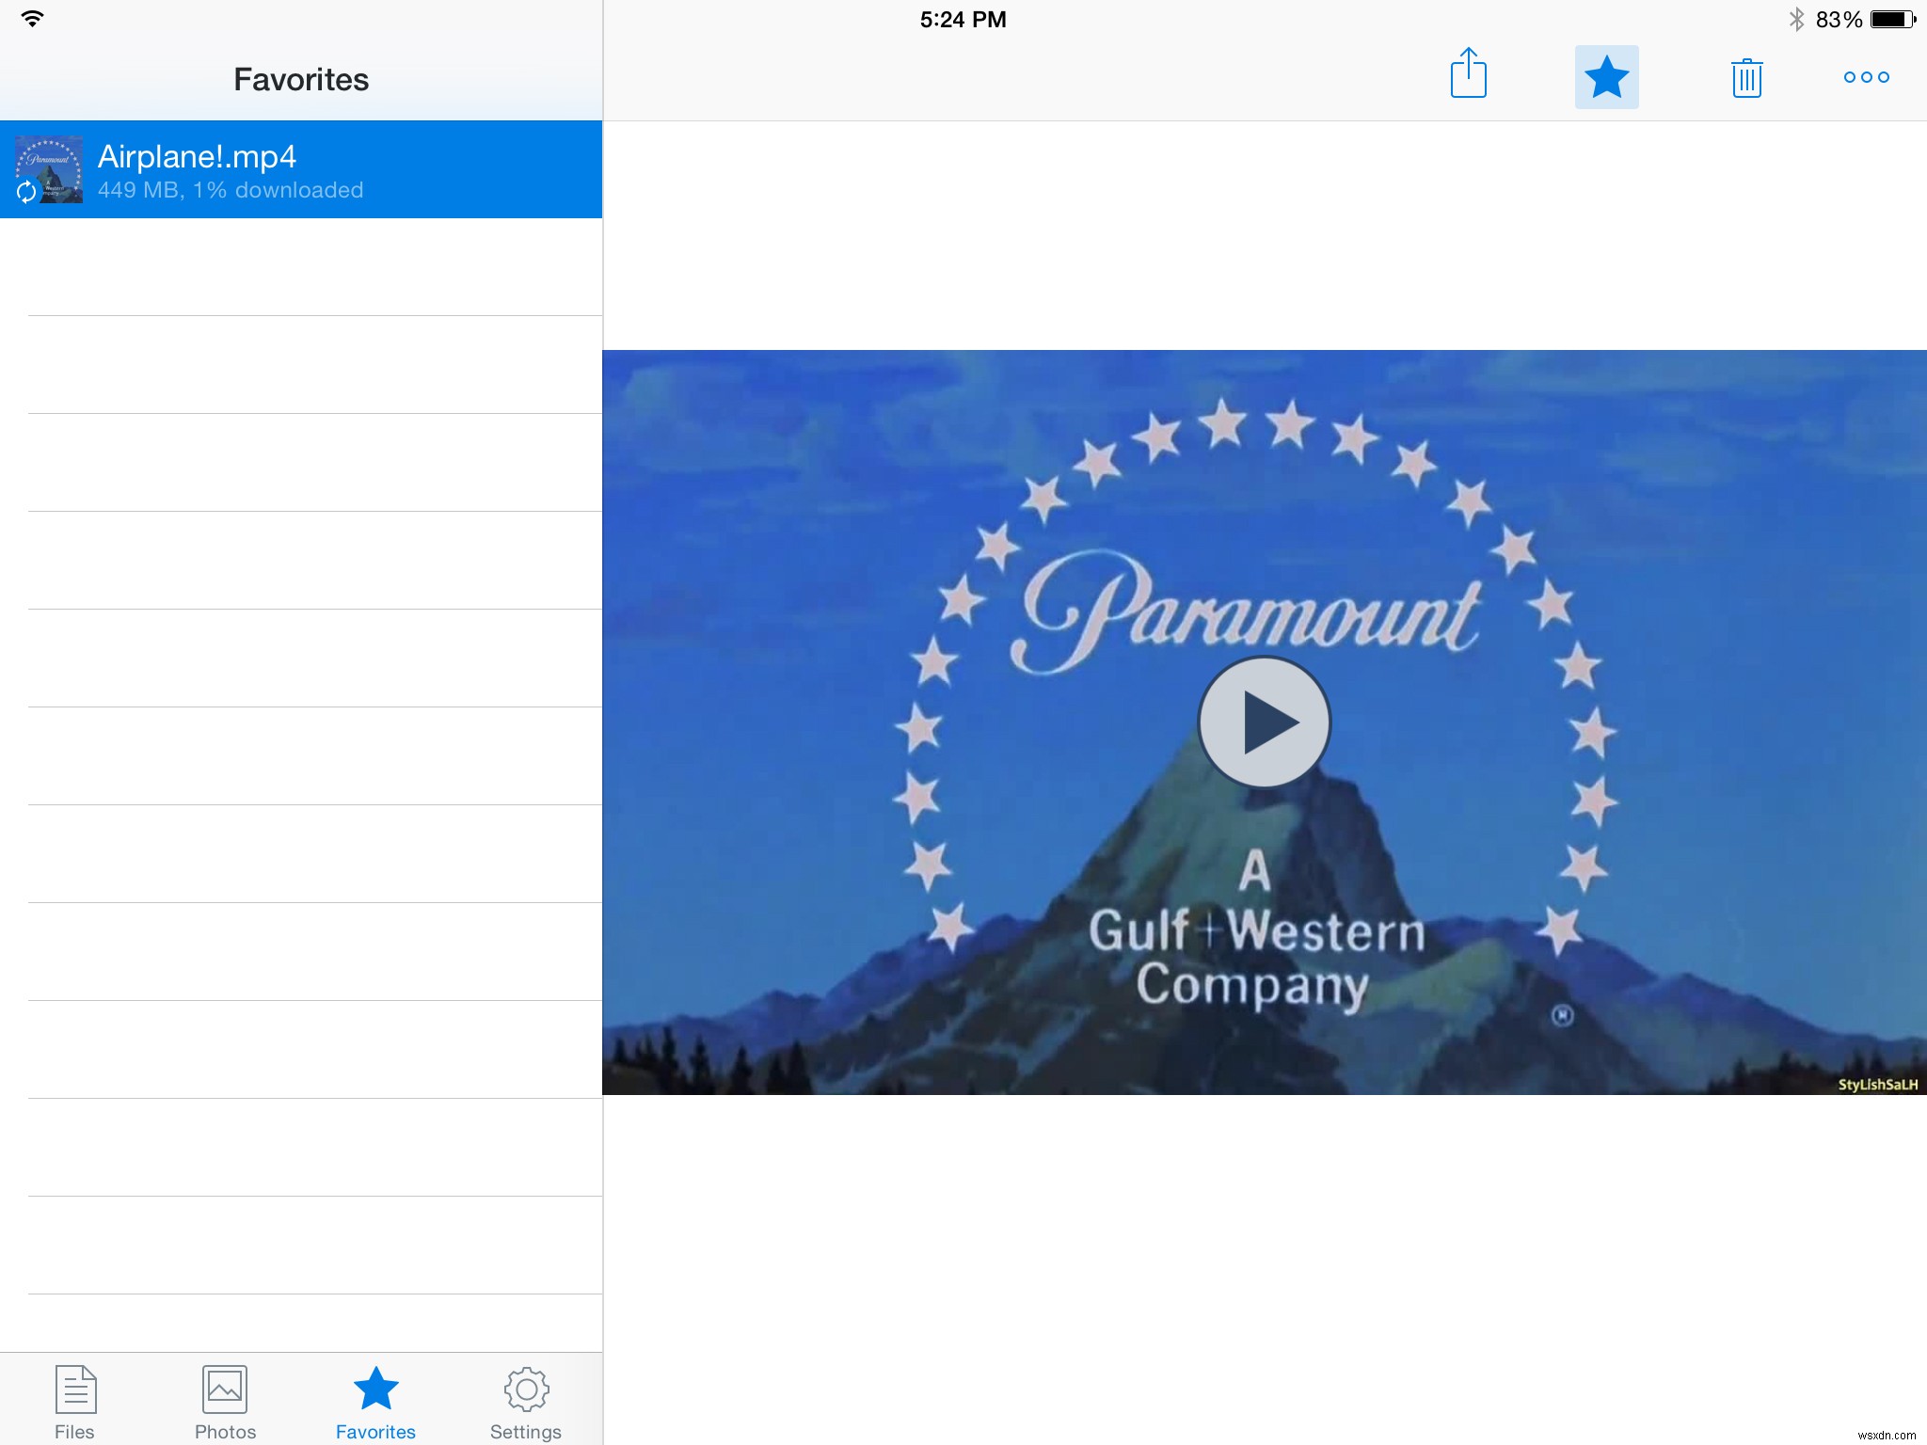This screenshot has width=1927, height=1445.
Task: Tap the 449 MB download progress text
Action: pos(231,190)
